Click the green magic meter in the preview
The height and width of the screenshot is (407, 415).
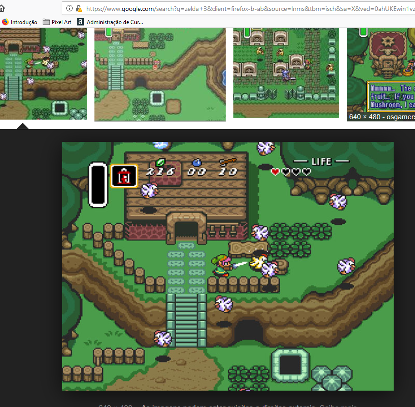click(98, 184)
